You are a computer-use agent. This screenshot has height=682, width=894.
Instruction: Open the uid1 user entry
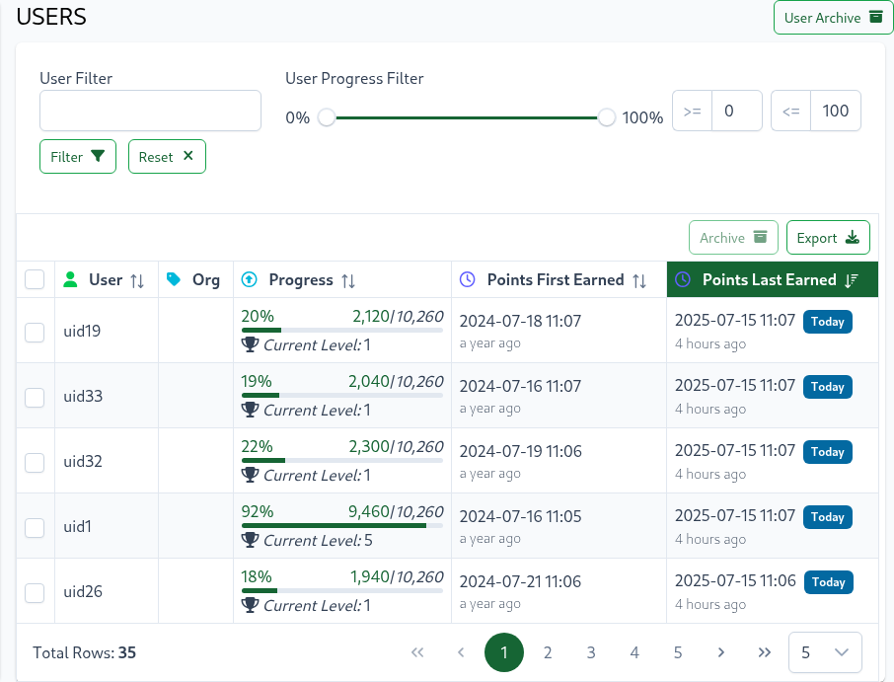coord(78,526)
